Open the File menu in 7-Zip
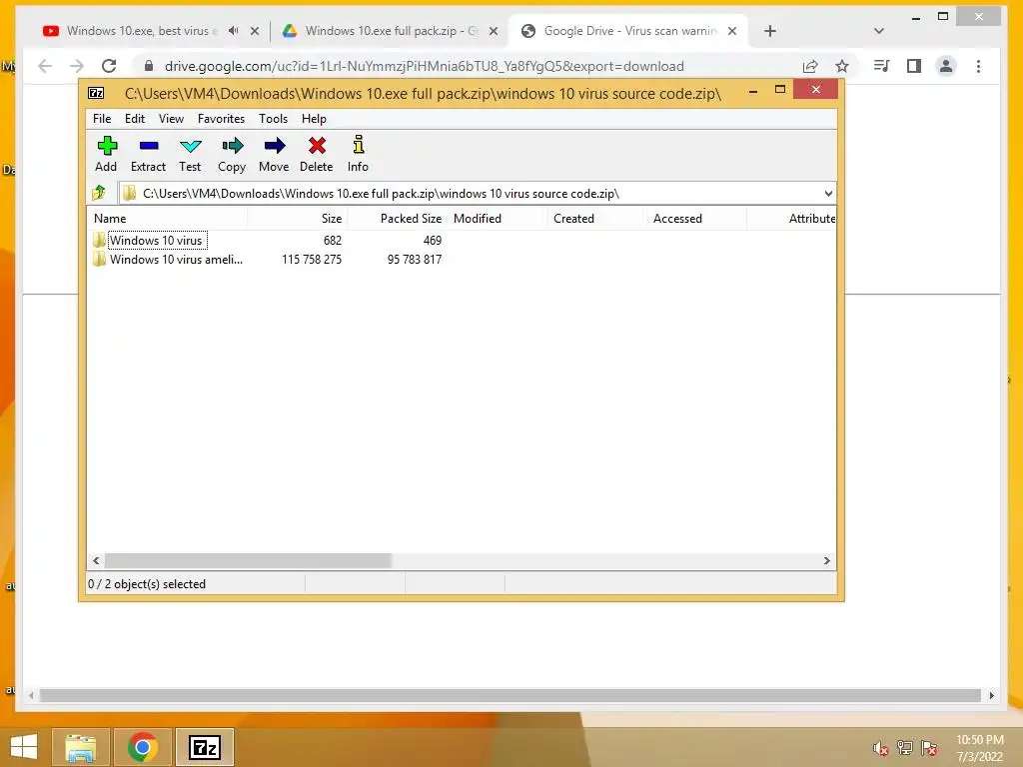Screen dimensions: 1023x767 [102, 119]
